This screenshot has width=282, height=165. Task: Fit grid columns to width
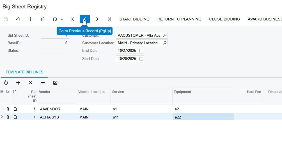click(43, 83)
